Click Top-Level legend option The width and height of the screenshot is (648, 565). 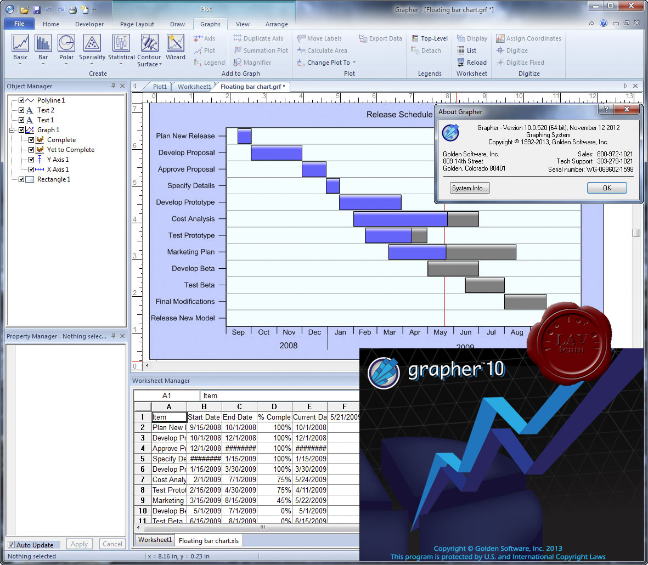coord(430,38)
